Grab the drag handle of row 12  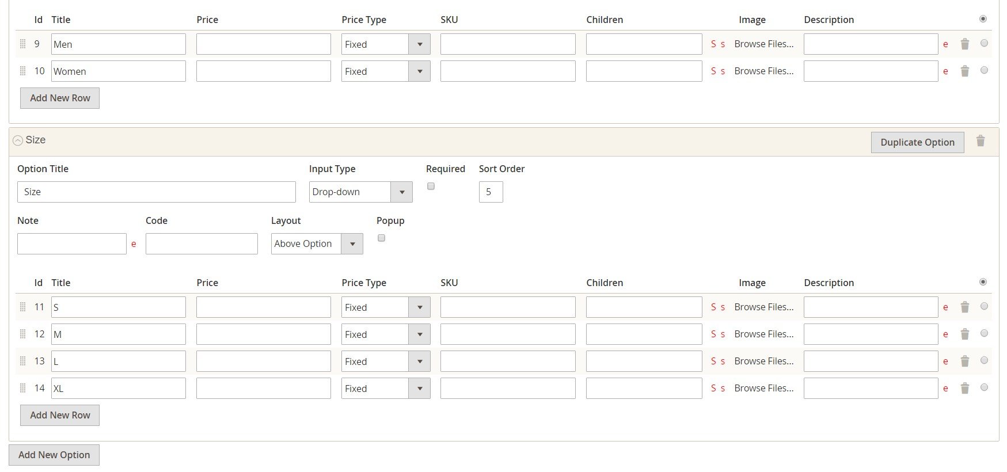tap(23, 334)
